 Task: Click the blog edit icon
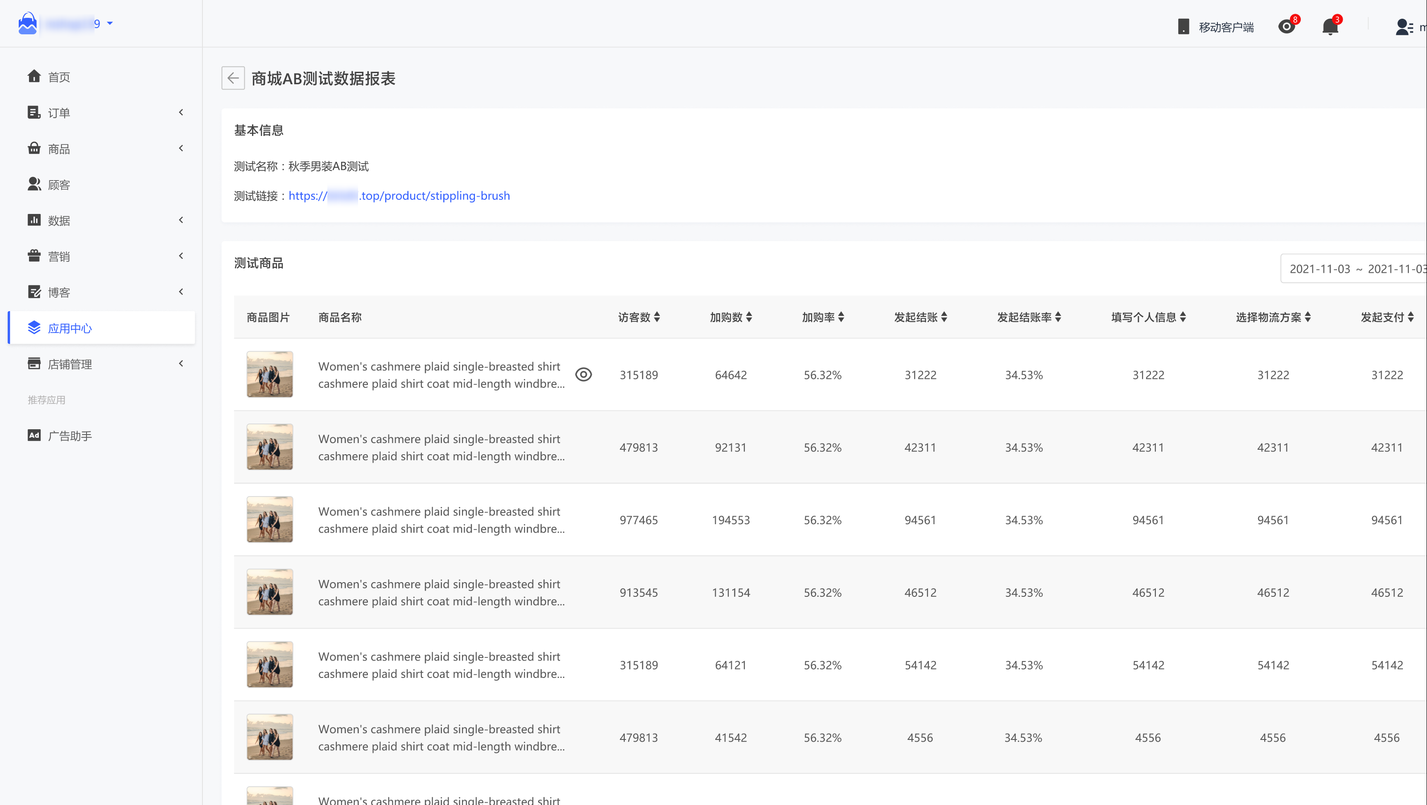34,292
